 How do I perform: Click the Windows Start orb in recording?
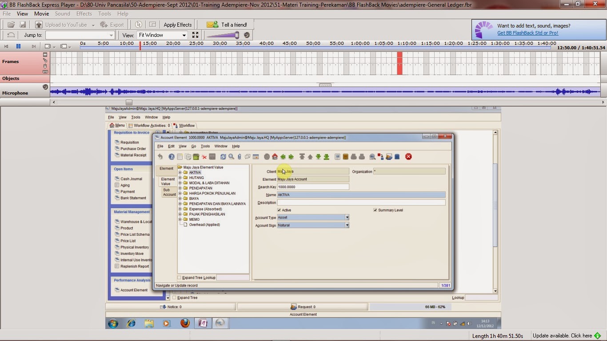pyautogui.click(x=113, y=323)
